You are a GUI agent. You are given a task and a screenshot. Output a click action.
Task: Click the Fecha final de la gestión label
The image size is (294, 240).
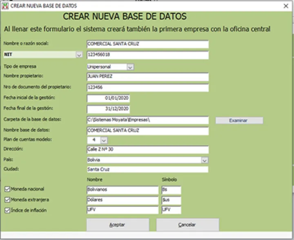28,108
